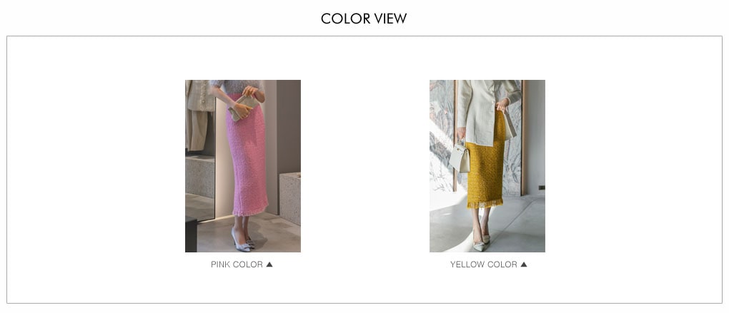Select the YELLOW COLOR label
Image resolution: width=729 pixels, height=313 pixels.
pyautogui.click(x=484, y=265)
